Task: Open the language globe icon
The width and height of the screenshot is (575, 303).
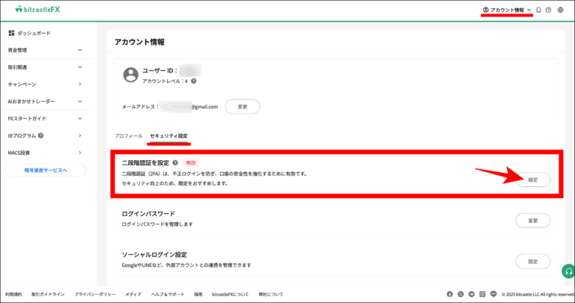Action: (560, 10)
